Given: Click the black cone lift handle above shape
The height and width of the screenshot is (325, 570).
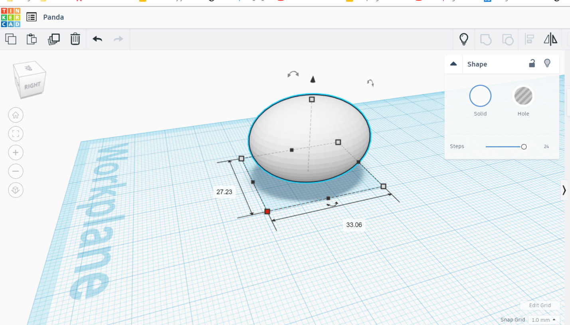Looking at the screenshot, I should click(313, 79).
